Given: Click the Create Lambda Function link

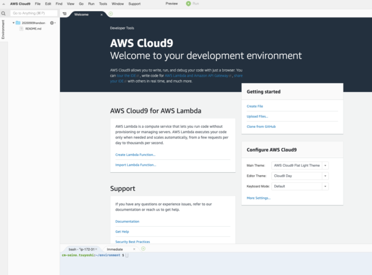Looking at the screenshot, I should (135, 155).
